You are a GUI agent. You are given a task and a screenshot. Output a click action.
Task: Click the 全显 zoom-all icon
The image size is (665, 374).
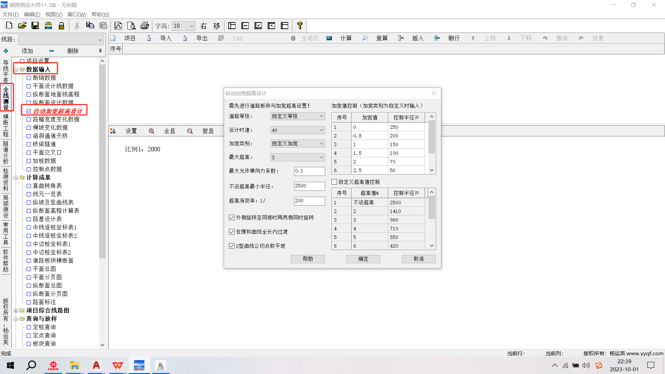(x=151, y=131)
